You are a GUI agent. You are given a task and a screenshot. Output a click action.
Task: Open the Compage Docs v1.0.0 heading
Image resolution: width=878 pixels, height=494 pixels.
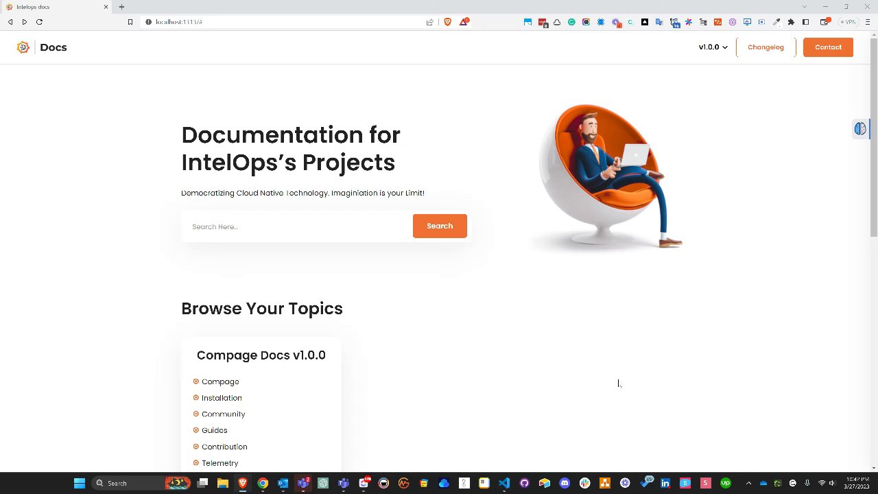point(261,355)
